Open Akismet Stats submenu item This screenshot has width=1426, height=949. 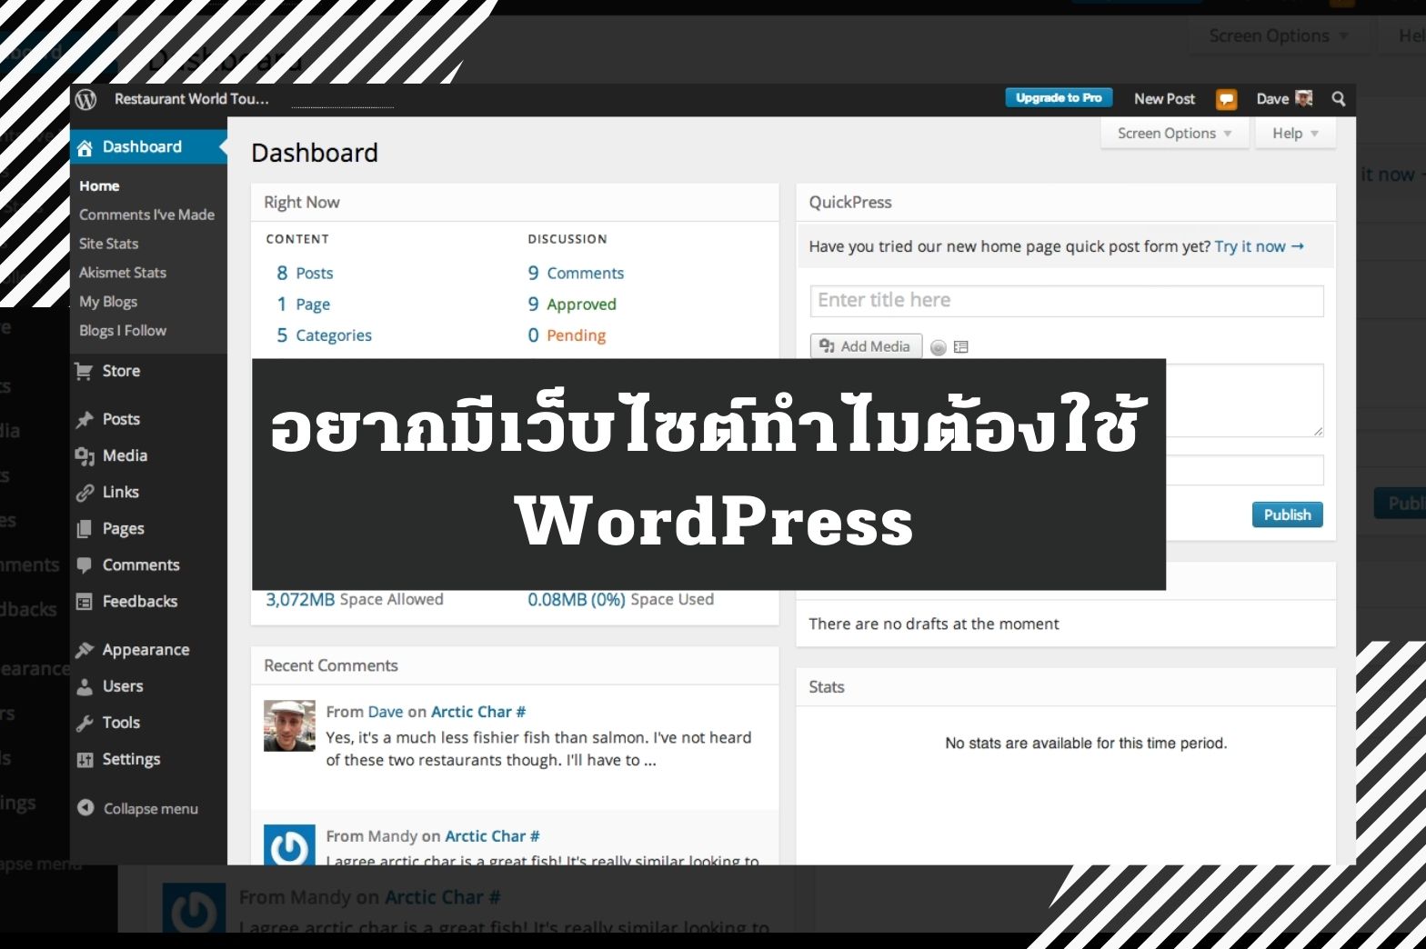tap(123, 273)
